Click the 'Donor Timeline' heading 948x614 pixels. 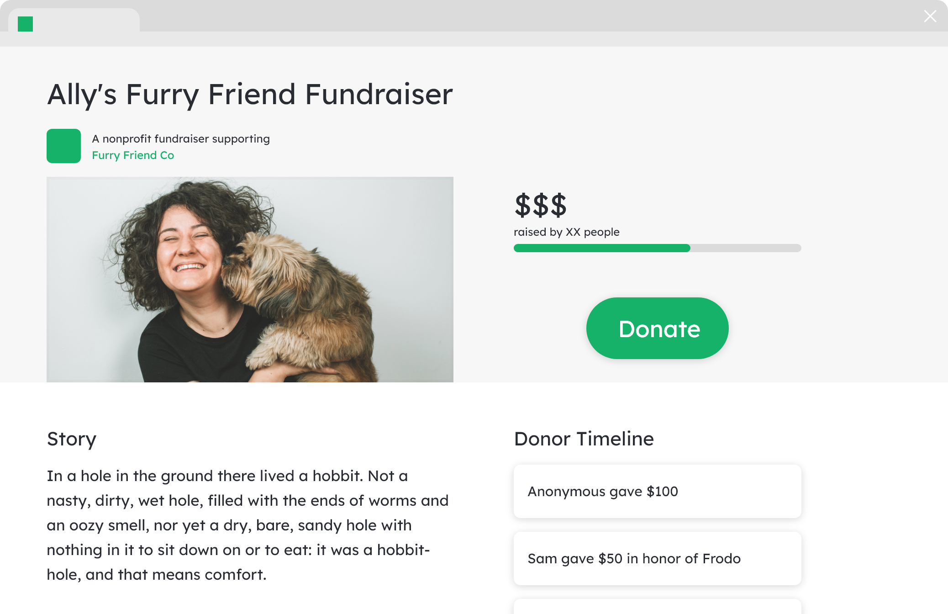[x=584, y=439]
